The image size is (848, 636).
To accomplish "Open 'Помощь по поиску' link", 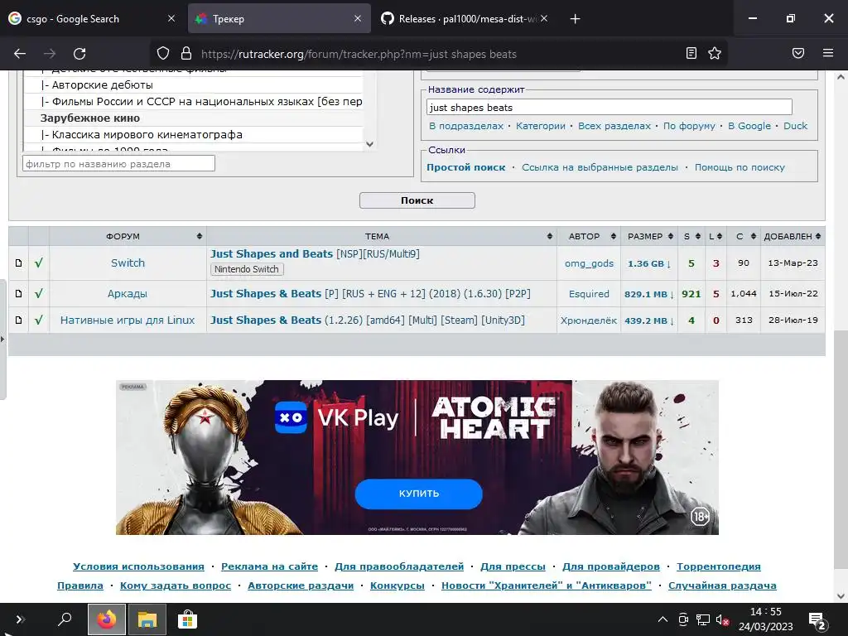I will [740, 167].
